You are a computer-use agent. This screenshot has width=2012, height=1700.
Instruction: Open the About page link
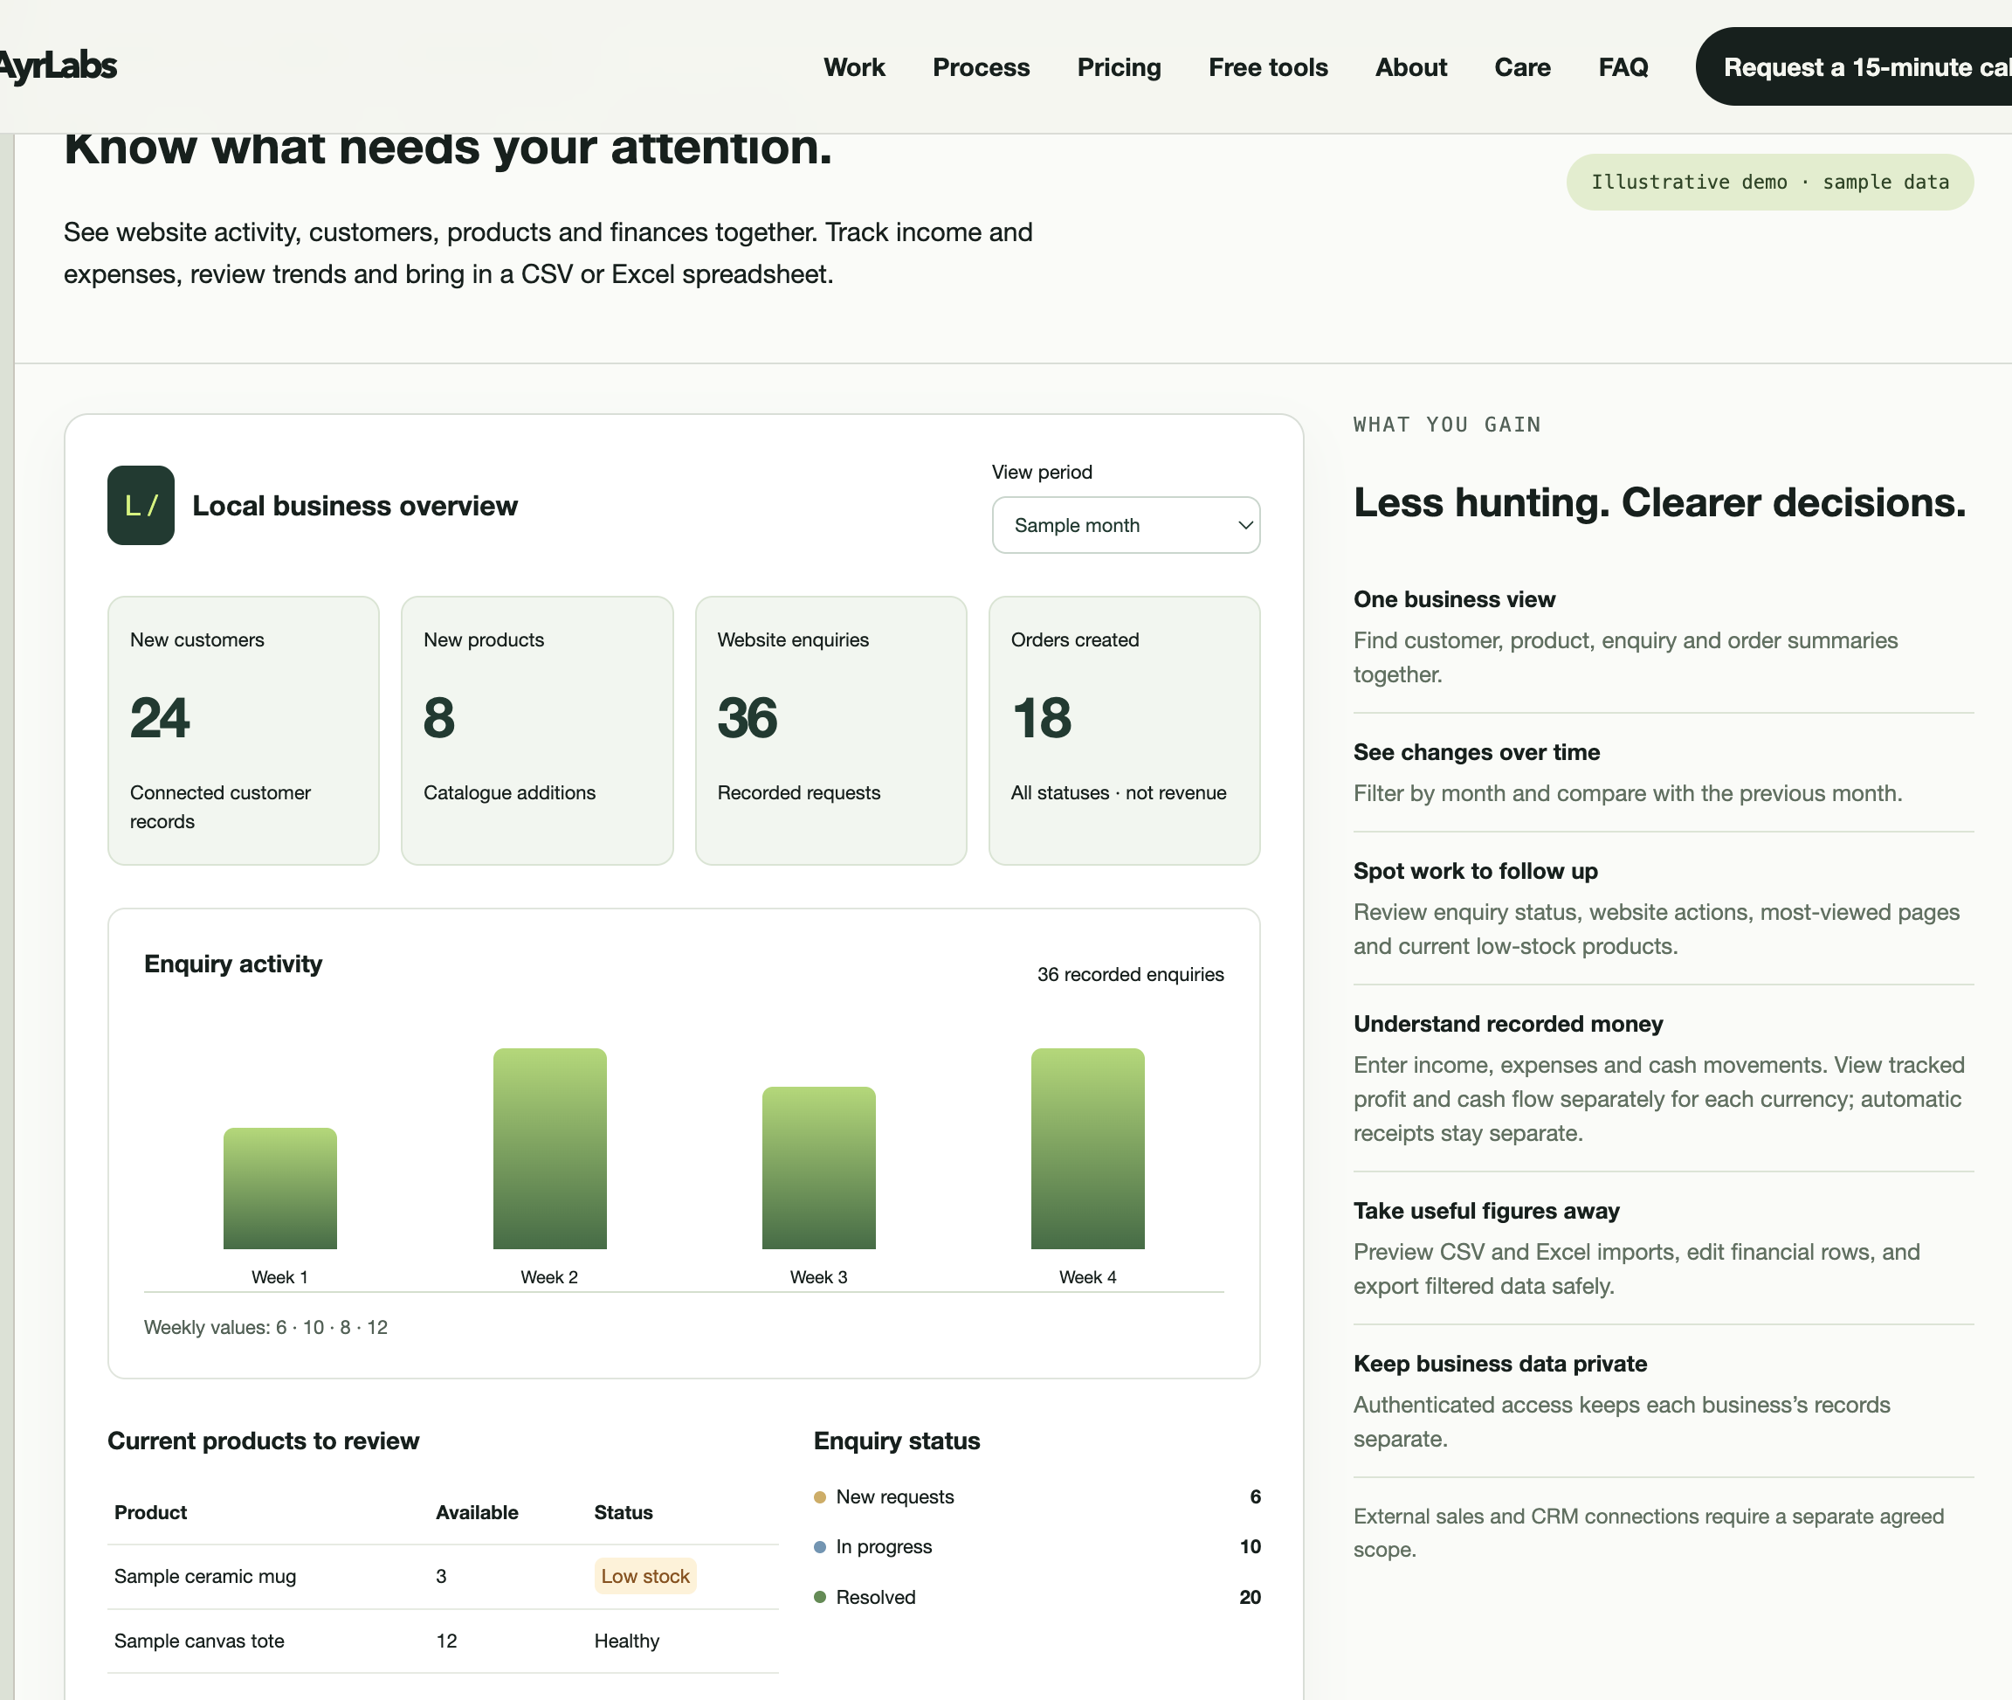click(x=1410, y=66)
